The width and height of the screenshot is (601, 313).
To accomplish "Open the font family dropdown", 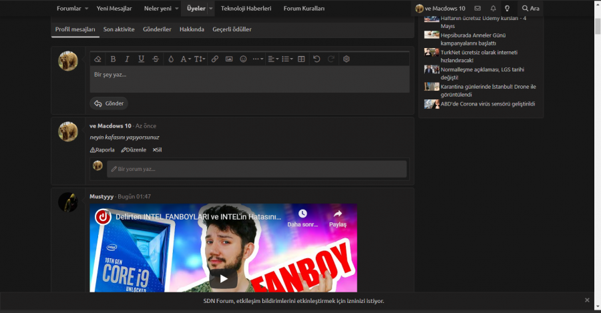I will click(186, 59).
